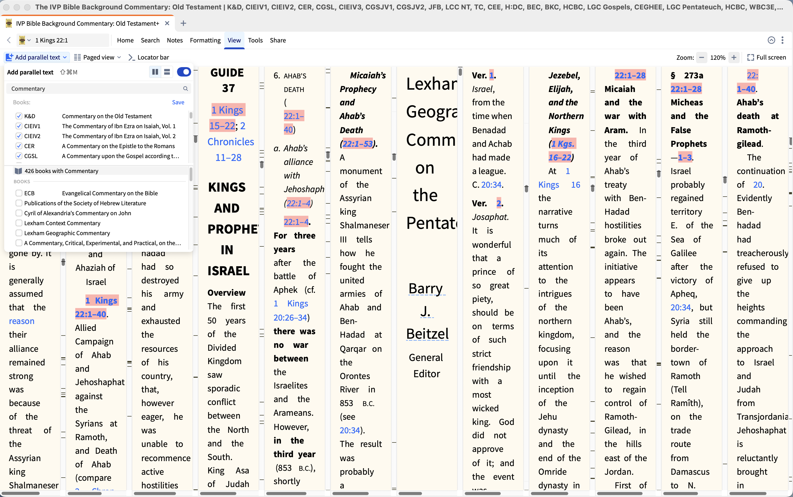Check the ECB Evangelical Commentary checkbox
793x497 pixels.
(19, 193)
